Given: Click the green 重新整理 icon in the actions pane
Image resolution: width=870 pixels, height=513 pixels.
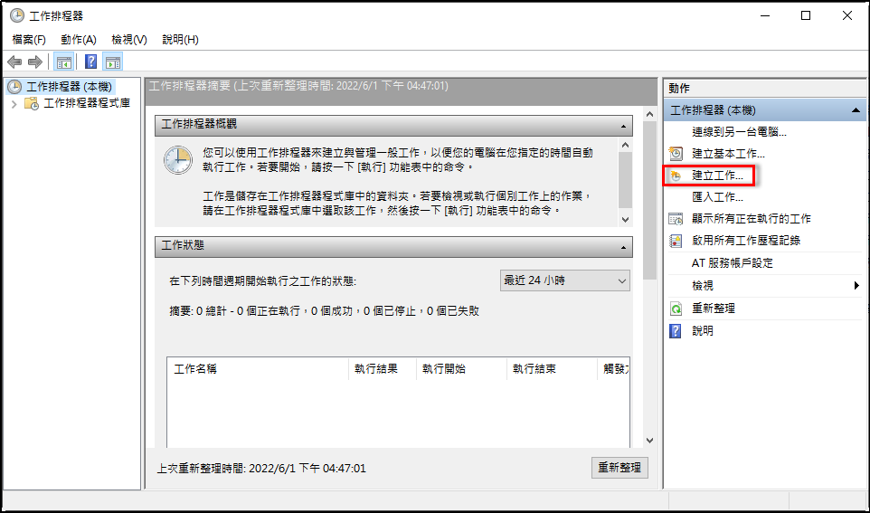Looking at the screenshot, I should click(676, 309).
